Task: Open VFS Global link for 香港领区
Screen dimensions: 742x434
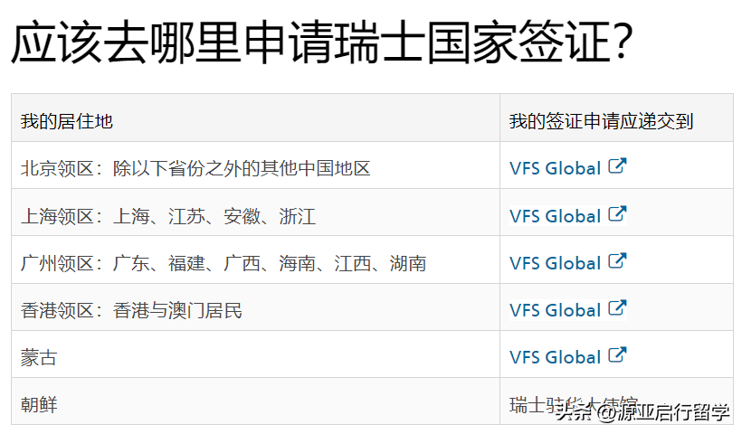Action: (555, 310)
